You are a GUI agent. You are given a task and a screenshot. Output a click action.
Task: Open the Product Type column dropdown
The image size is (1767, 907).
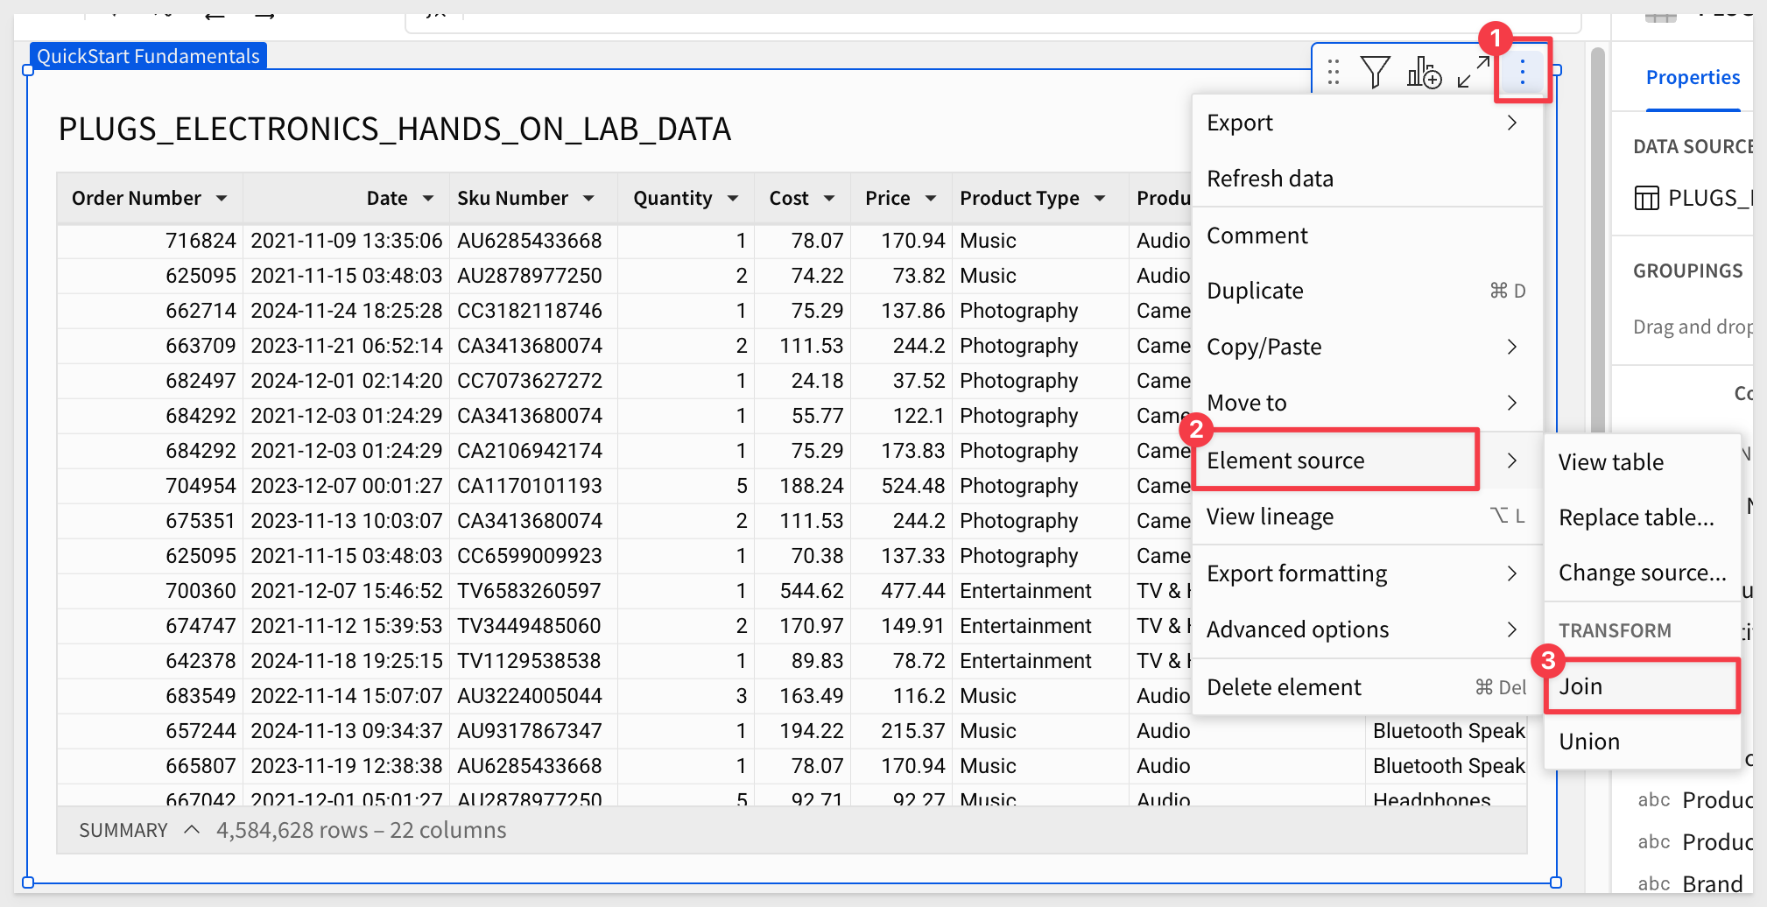tap(1100, 199)
